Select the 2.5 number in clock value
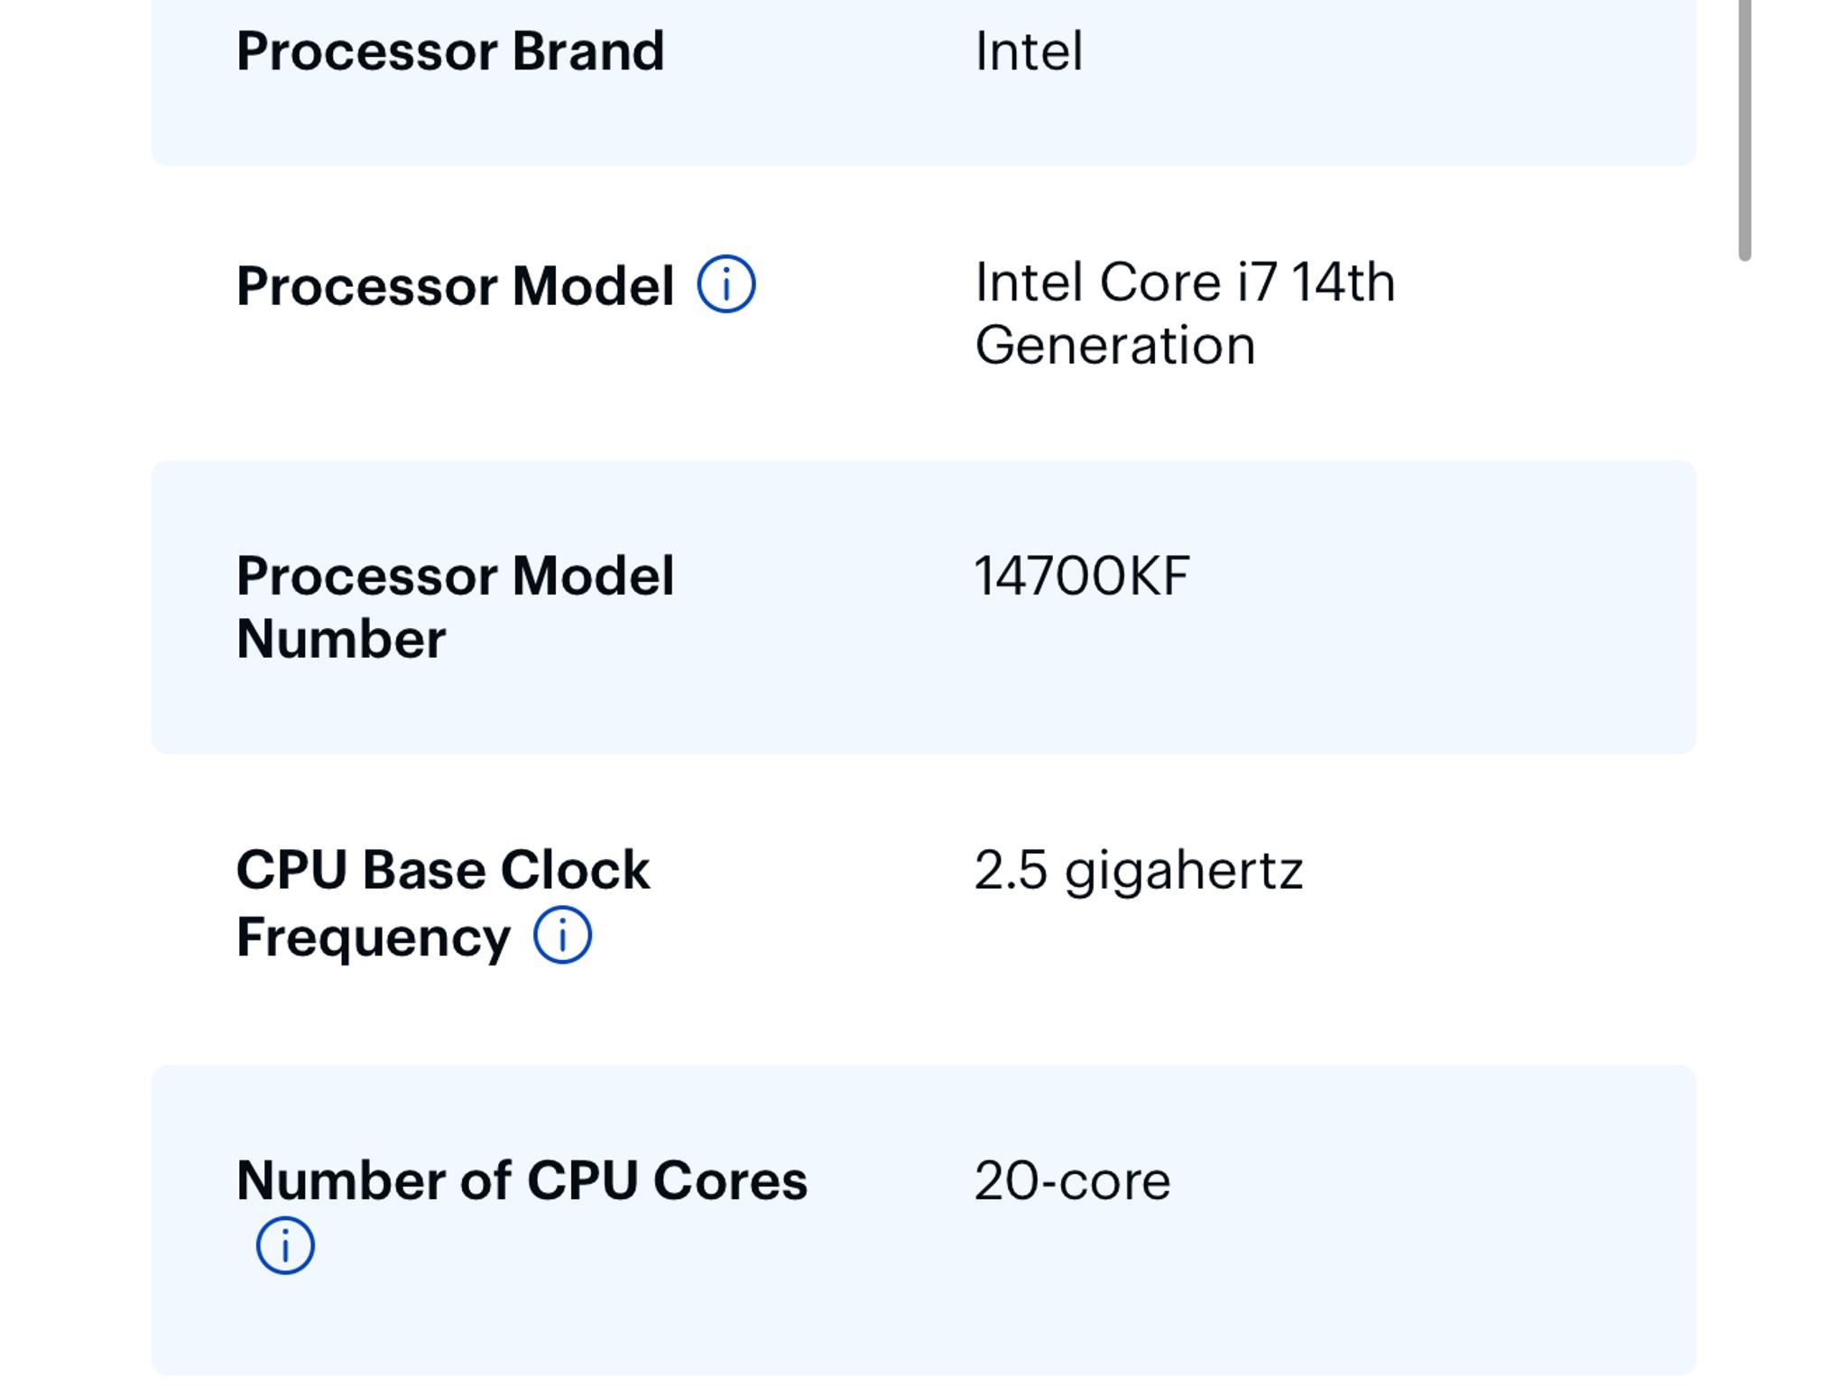The width and height of the screenshot is (1848, 1386). pyautogui.click(x=1011, y=871)
